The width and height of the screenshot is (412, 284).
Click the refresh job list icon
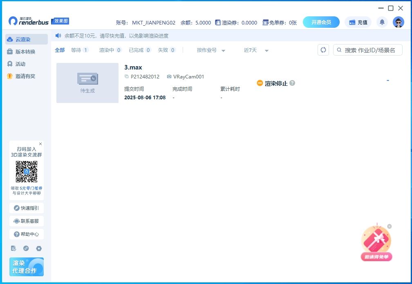323,50
